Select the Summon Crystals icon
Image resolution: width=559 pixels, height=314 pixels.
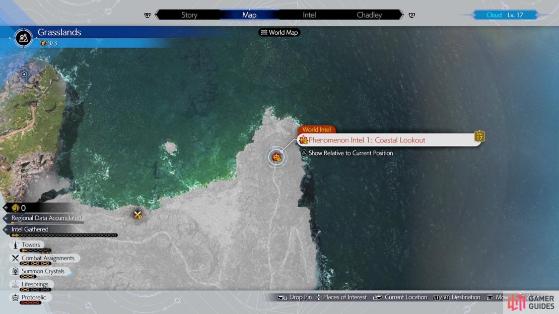coord(15,271)
